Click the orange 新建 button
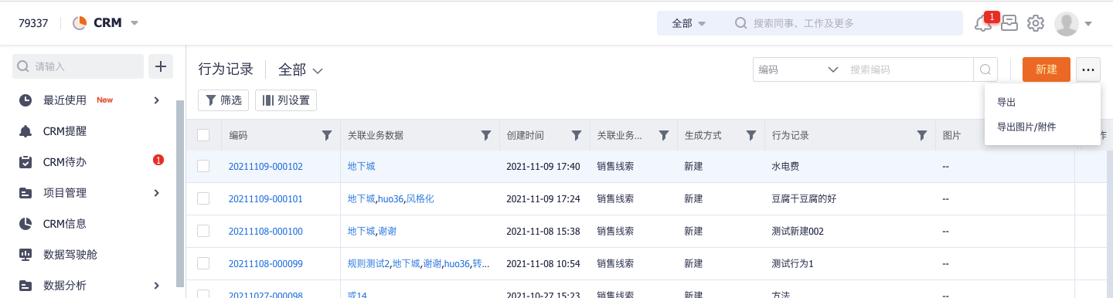 click(x=1047, y=69)
